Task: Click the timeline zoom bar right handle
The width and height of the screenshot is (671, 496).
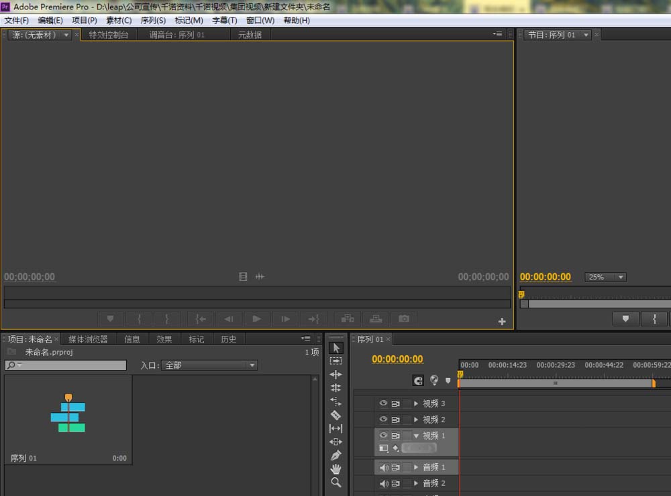Action: pos(654,383)
